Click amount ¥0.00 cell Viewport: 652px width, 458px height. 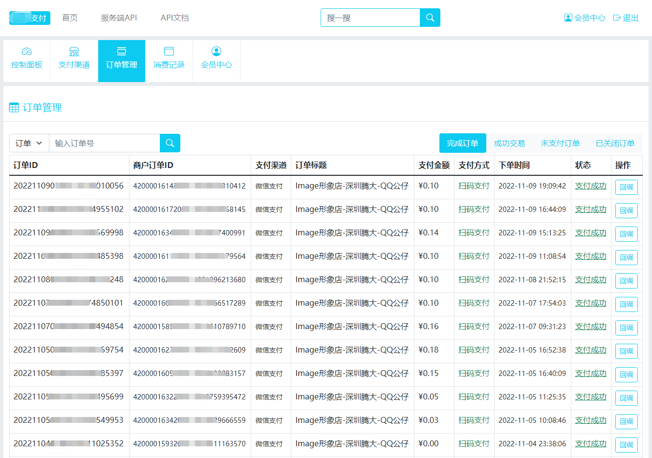click(x=429, y=443)
